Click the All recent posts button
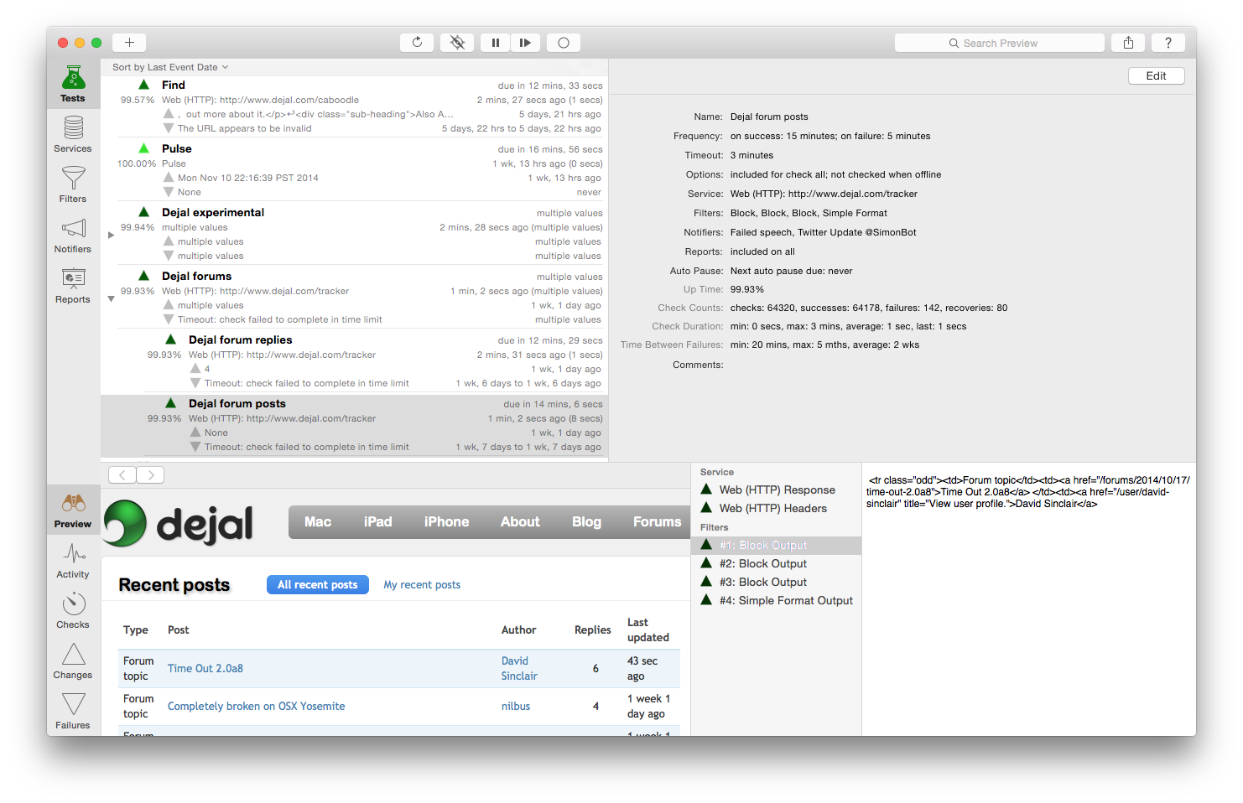 [x=317, y=584]
